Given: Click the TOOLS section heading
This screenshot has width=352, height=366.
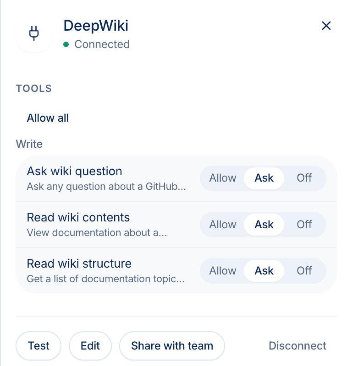Looking at the screenshot, I should coord(34,89).
